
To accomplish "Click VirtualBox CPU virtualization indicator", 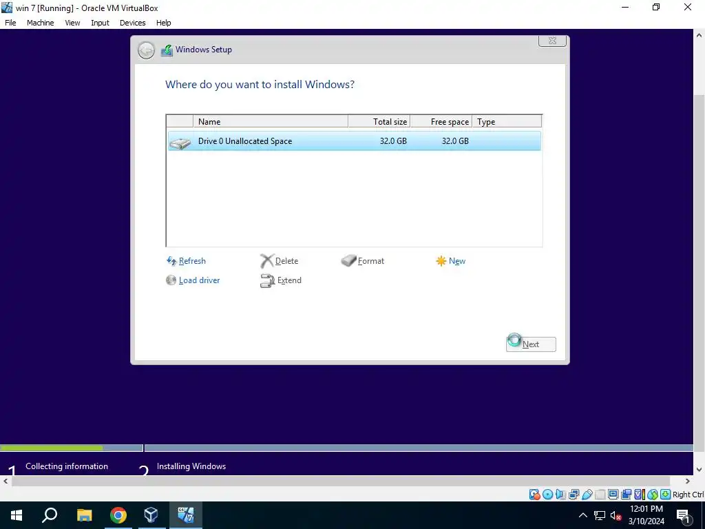I will (x=640, y=495).
